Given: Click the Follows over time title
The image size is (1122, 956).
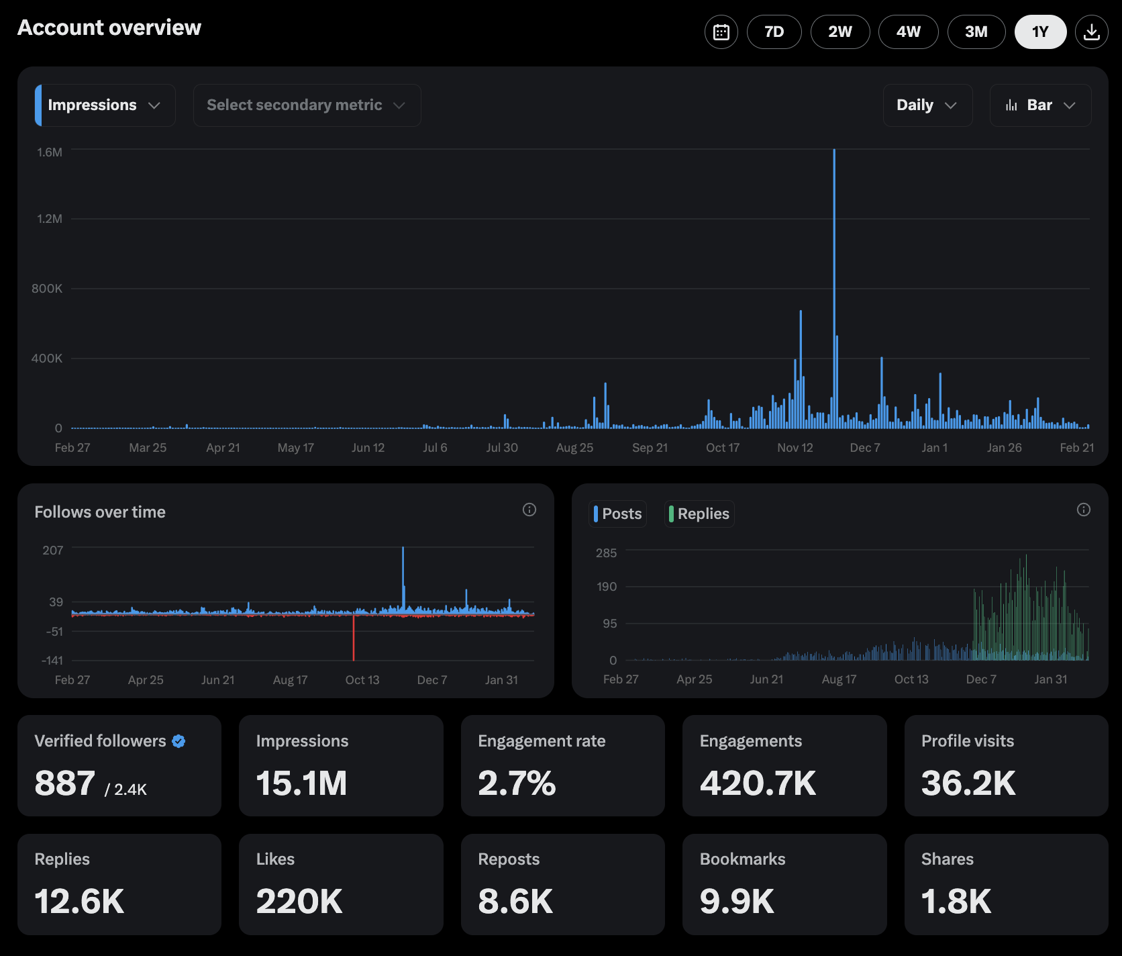Looking at the screenshot, I should (100, 512).
